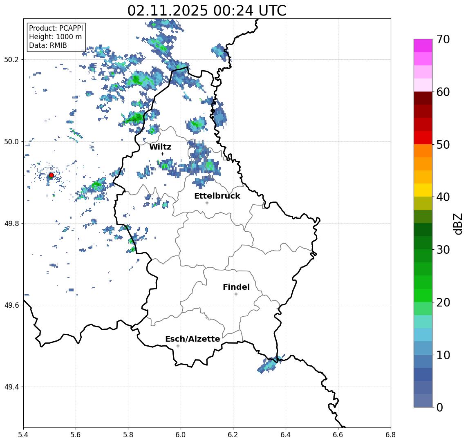The height and width of the screenshot is (443, 468).
Task: Click the colorbar tick label 30
Action: 443,250
